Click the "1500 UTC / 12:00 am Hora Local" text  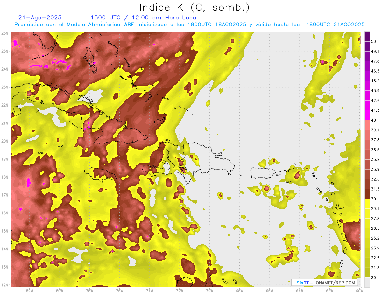(144, 18)
